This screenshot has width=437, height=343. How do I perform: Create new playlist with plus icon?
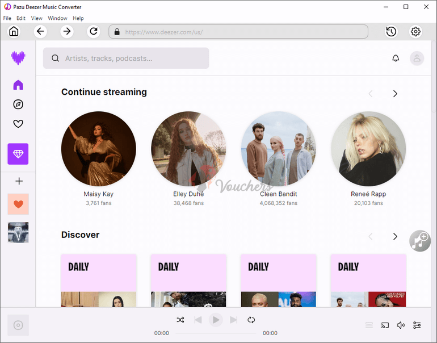(19, 181)
